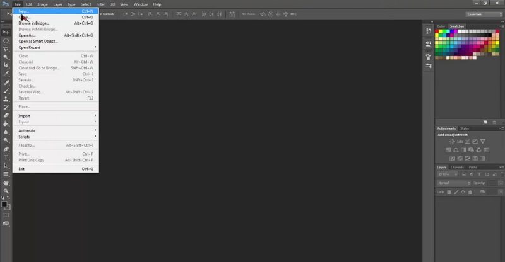Image resolution: width=505 pixels, height=262 pixels.
Task: Select the Crop tool
Action: click(x=6, y=65)
